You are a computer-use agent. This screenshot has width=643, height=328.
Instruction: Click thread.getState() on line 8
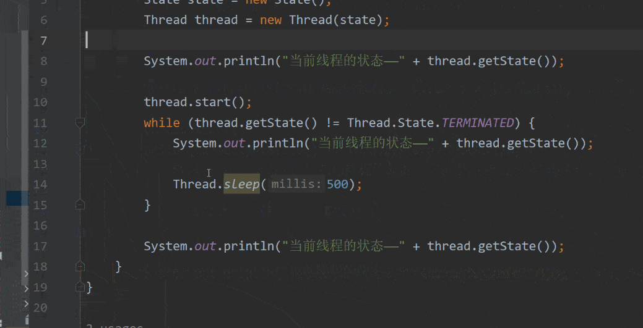pos(488,61)
